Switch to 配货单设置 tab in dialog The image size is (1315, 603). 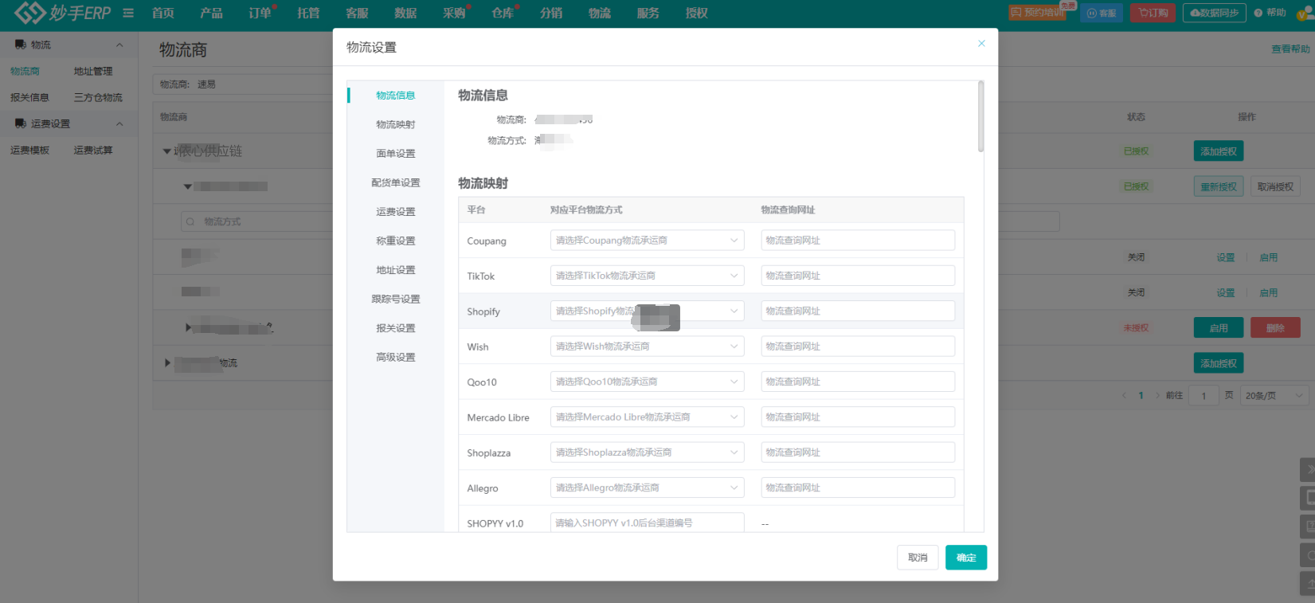point(396,182)
